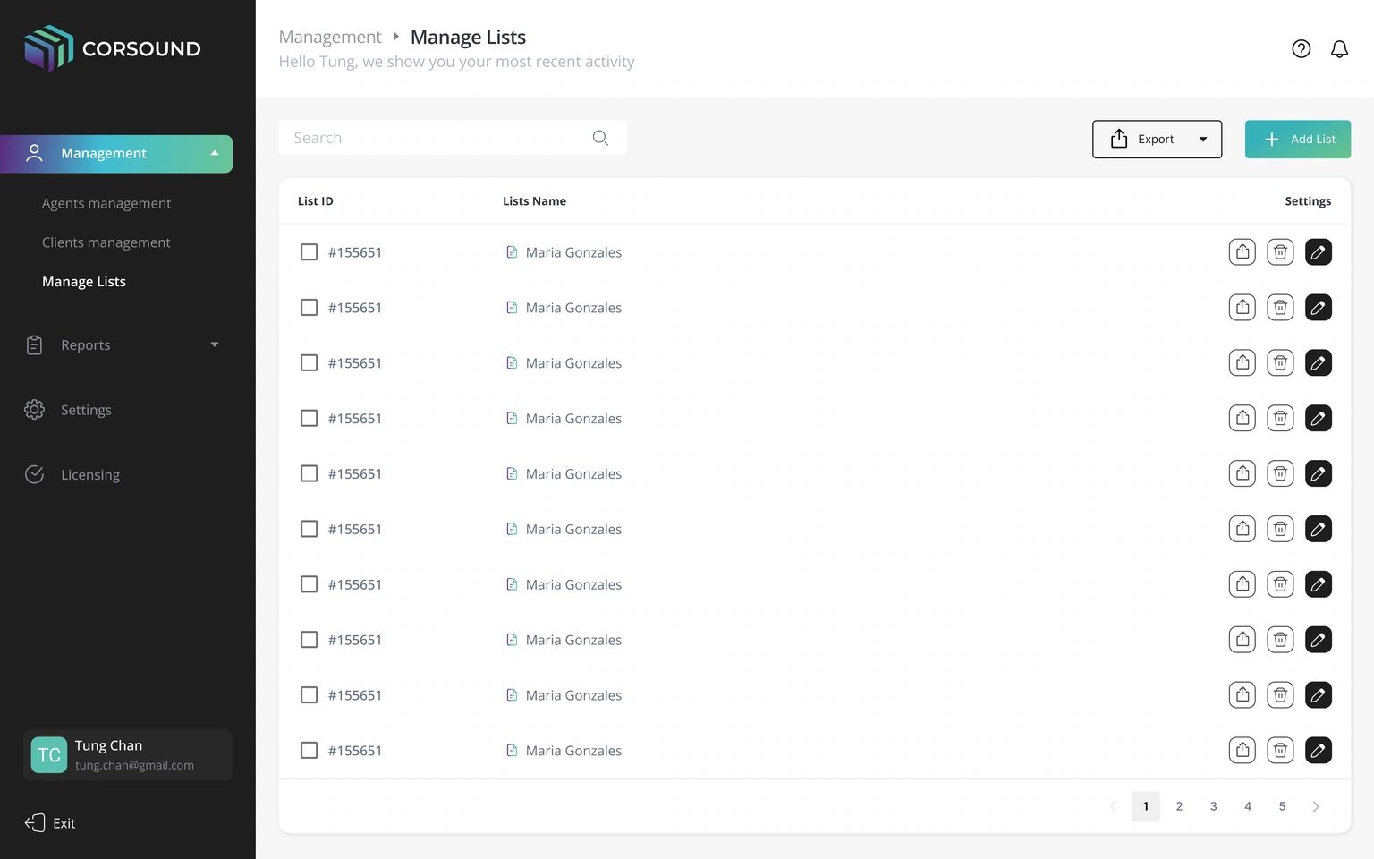
Task: Check the last row's checkbox
Action: [x=309, y=750]
